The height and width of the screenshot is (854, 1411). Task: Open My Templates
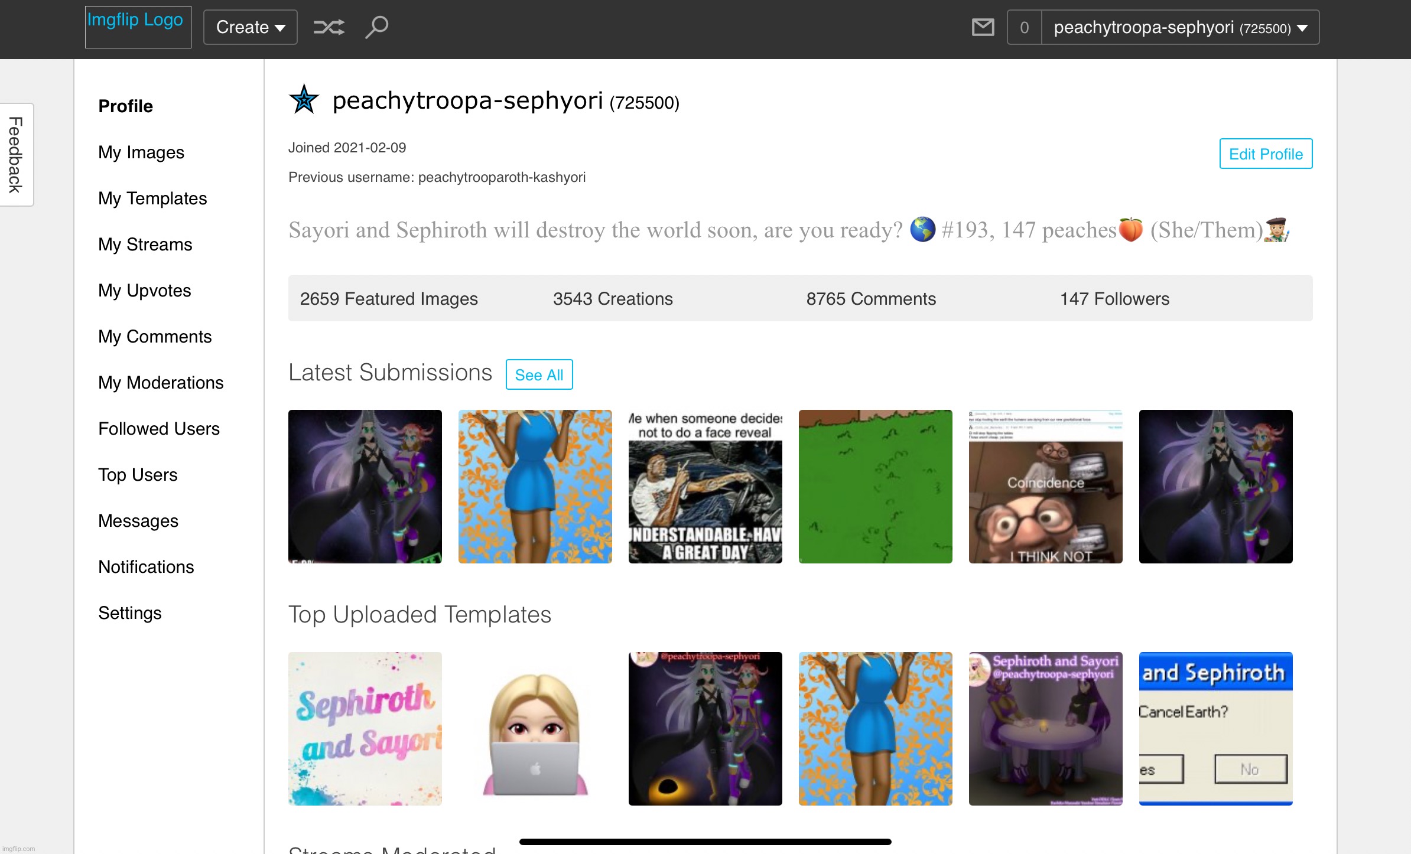[x=152, y=198]
